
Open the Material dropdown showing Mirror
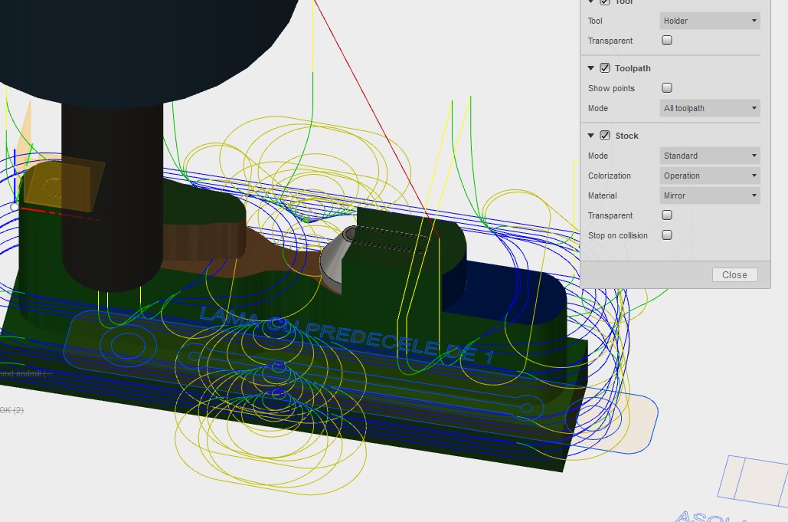point(710,195)
